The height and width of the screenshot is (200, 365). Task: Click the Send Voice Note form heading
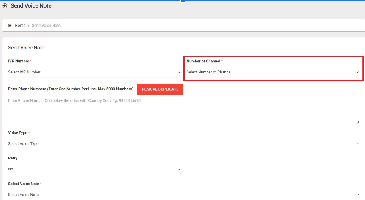click(x=26, y=48)
